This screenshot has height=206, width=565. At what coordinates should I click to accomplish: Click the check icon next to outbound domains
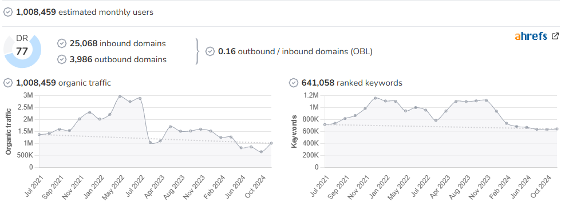(62, 59)
